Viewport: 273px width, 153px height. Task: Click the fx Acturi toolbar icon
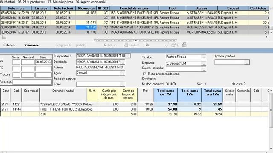point(110,45)
